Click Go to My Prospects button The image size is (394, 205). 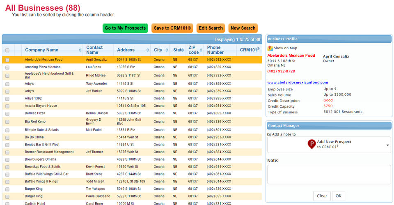click(x=125, y=28)
